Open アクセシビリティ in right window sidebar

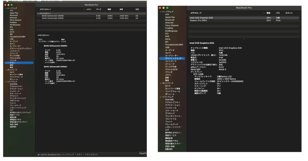point(173,103)
